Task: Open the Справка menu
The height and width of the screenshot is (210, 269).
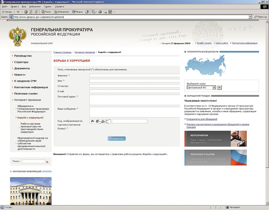Action: pos(59,7)
